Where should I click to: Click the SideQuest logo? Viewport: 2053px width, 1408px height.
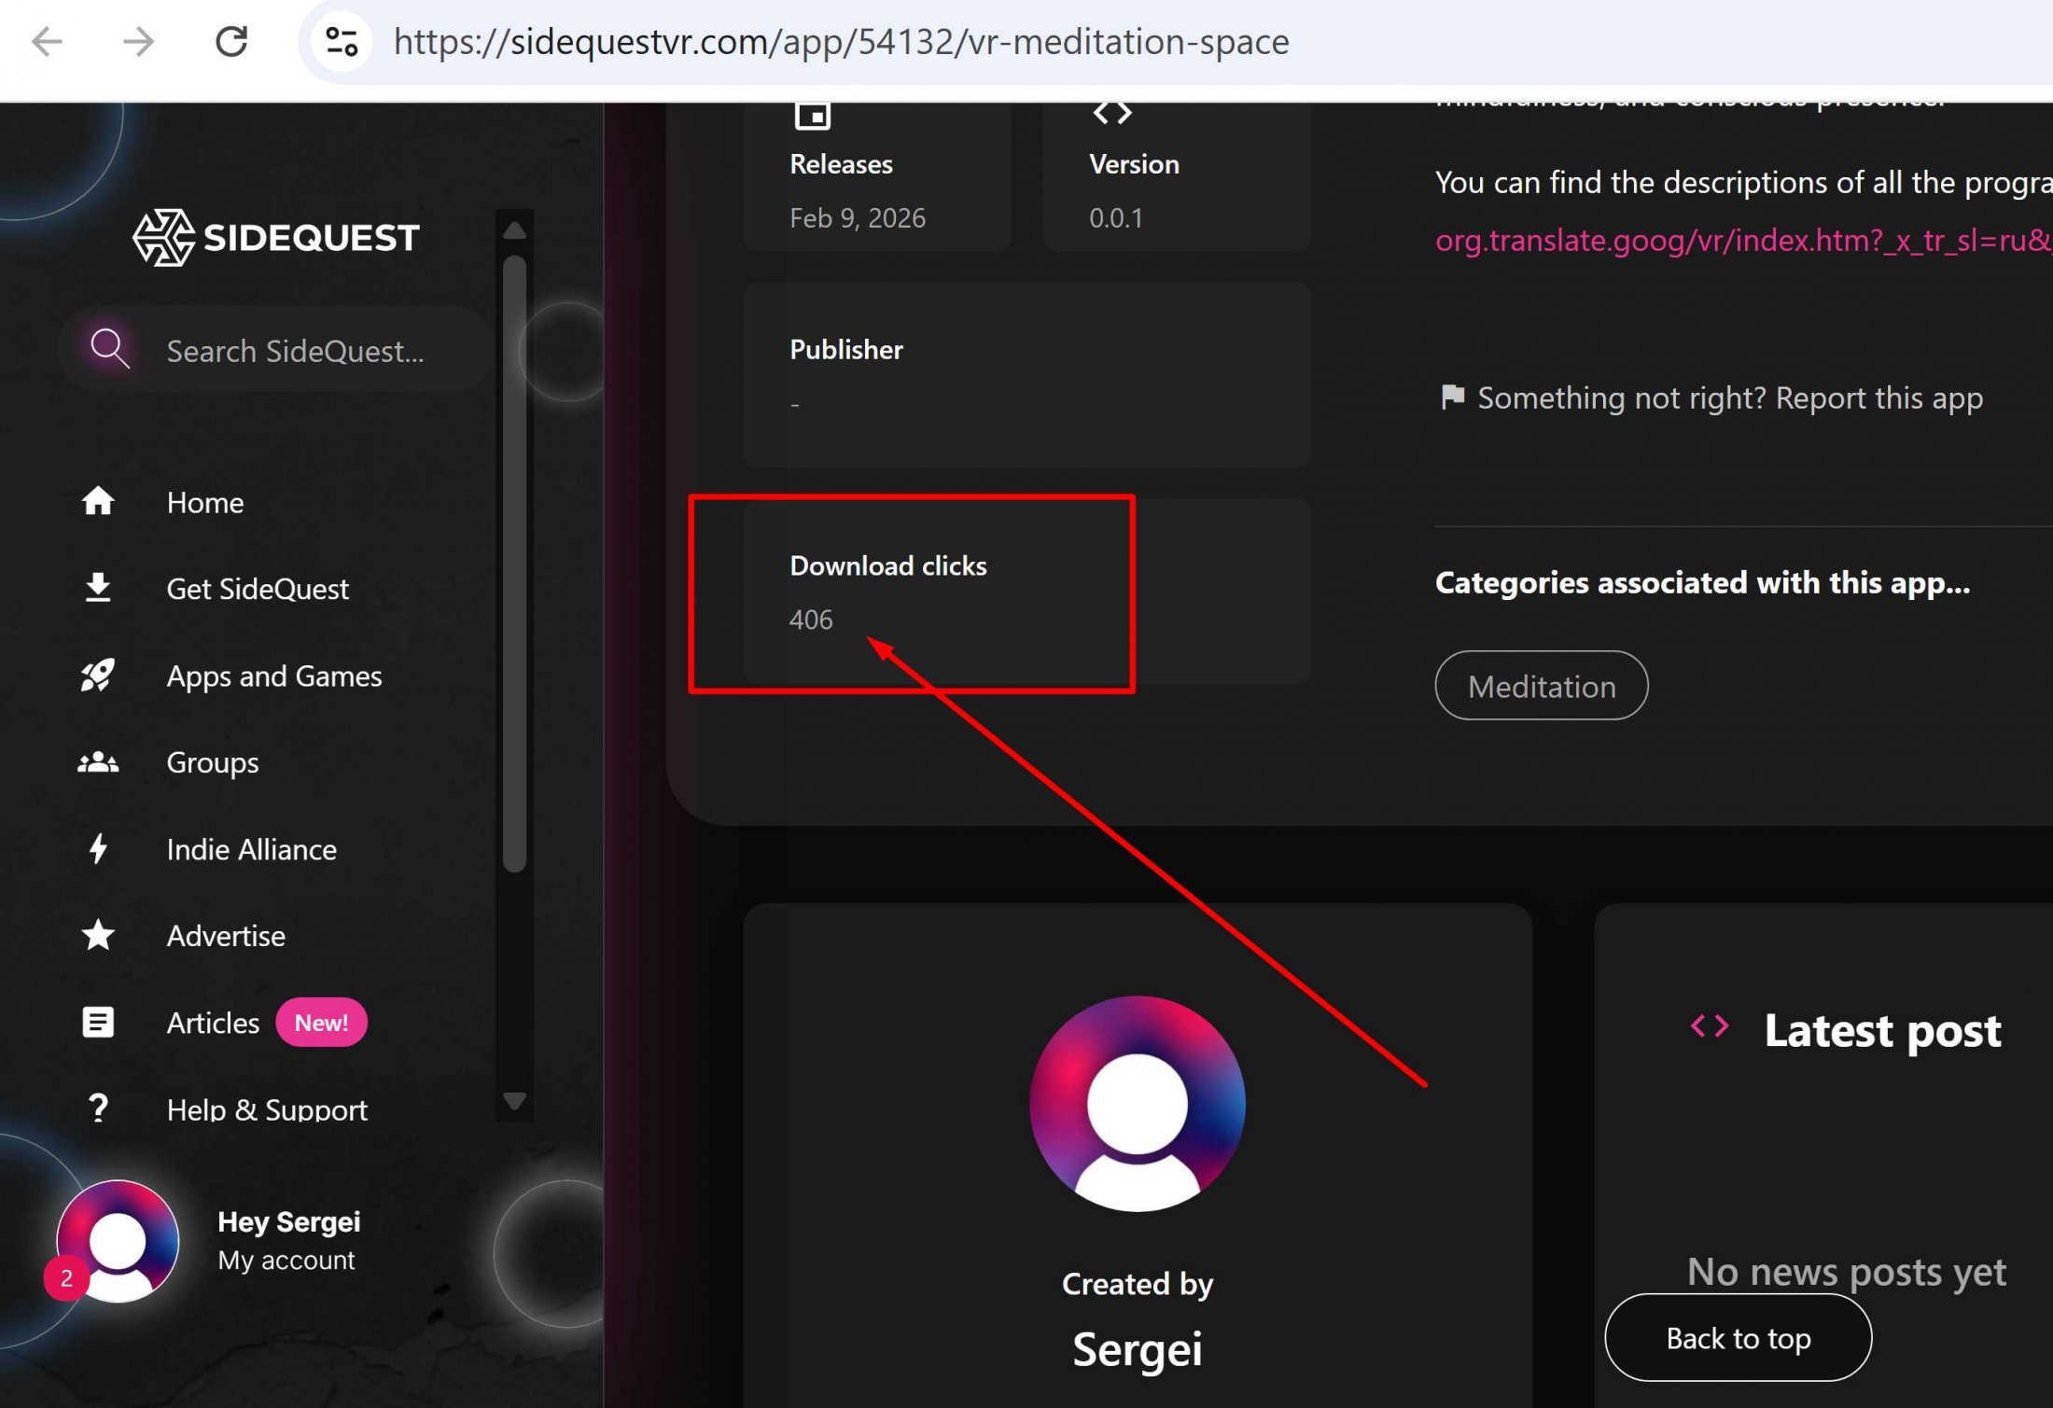pos(276,237)
